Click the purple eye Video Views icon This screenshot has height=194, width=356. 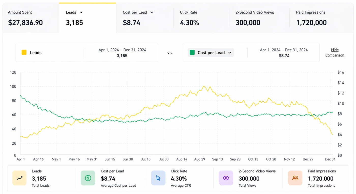pyautogui.click(x=226, y=178)
